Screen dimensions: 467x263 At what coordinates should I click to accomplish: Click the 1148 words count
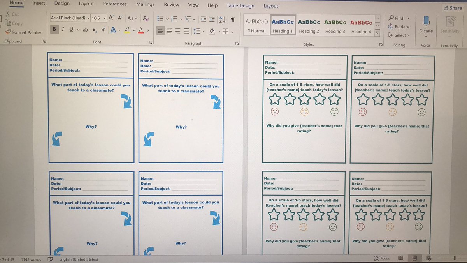pos(31,259)
